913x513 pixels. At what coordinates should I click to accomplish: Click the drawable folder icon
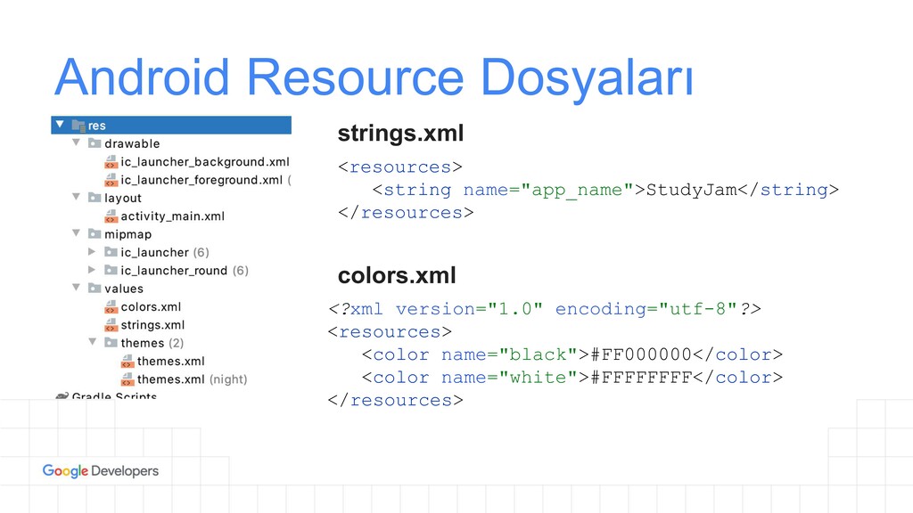coord(95,143)
